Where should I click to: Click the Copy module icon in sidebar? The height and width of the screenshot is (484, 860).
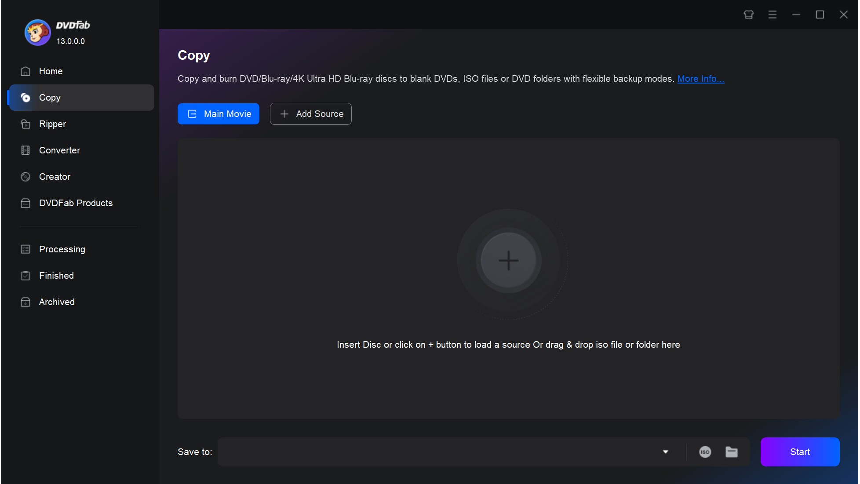tap(26, 97)
